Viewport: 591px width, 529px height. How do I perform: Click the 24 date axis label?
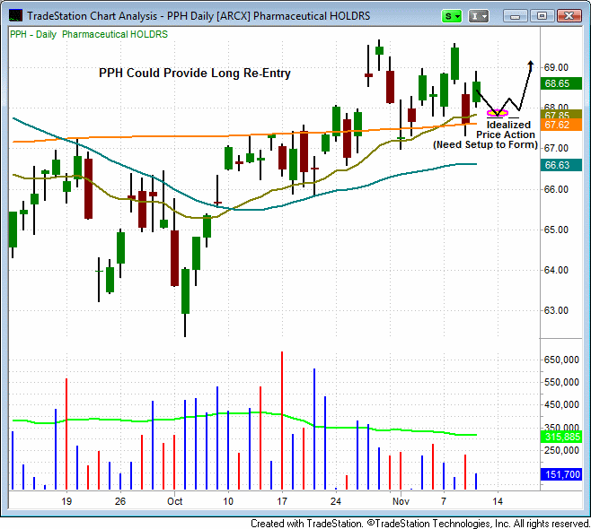(335, 501)
